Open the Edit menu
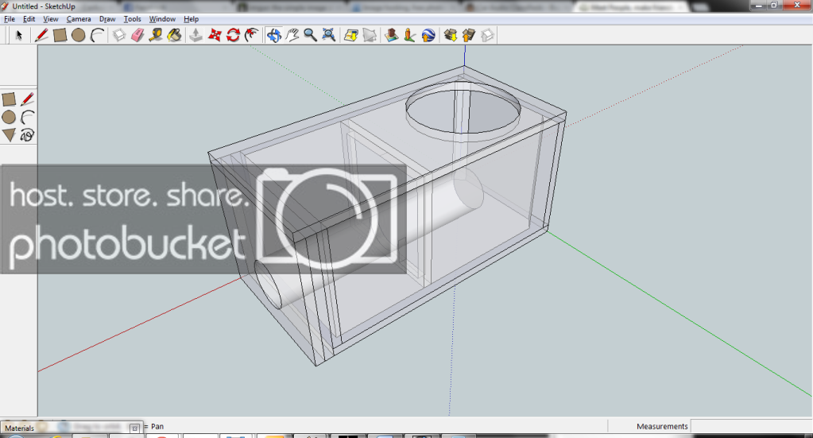 29,18
